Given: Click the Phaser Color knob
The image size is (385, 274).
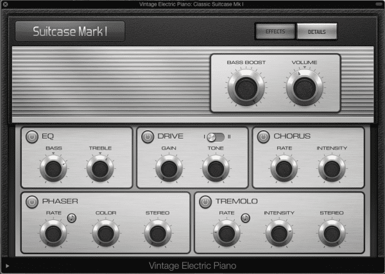Looking at the screenshot, I should [105, 233].
